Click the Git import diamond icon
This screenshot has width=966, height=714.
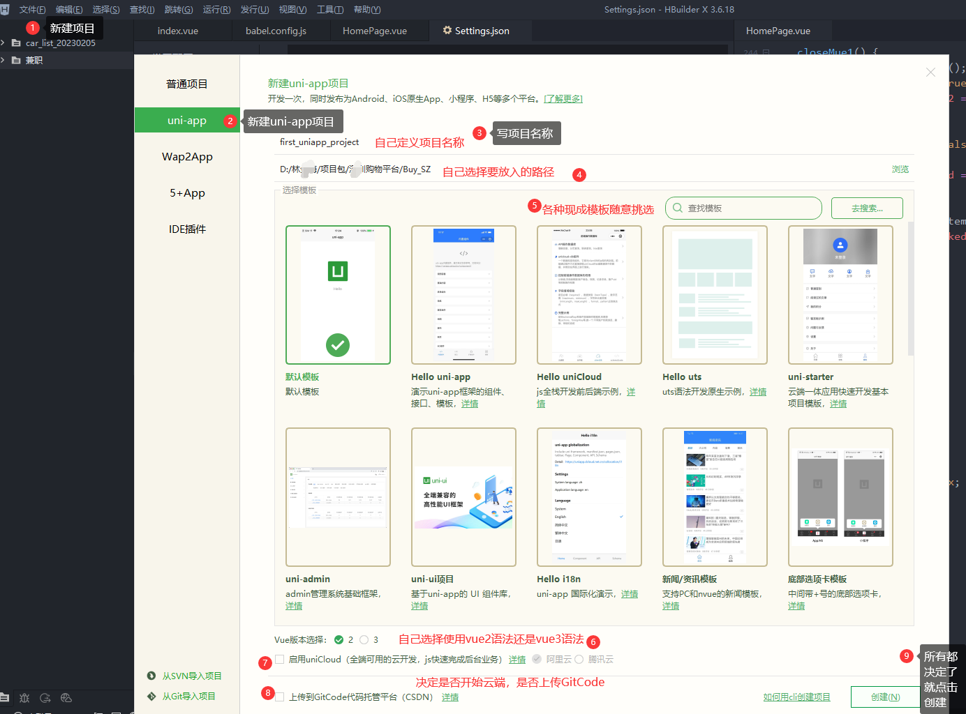[151, 696]
